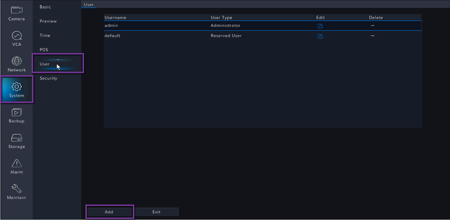Screen dimensions: 450x220
Task: Click the Add user button
Action: point(109,212)
